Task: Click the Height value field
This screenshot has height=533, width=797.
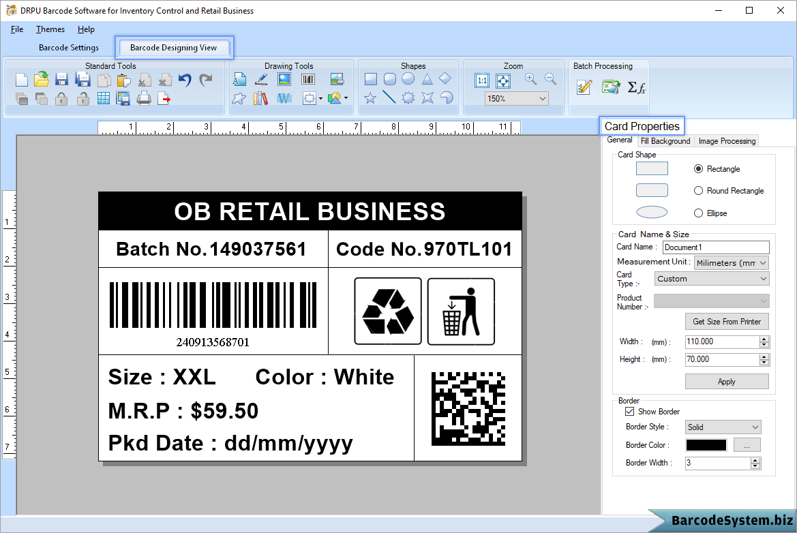Action: point(722,360)
